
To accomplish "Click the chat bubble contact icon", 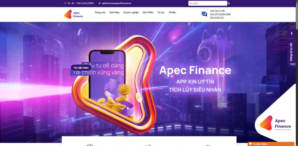I will point(204,14).
